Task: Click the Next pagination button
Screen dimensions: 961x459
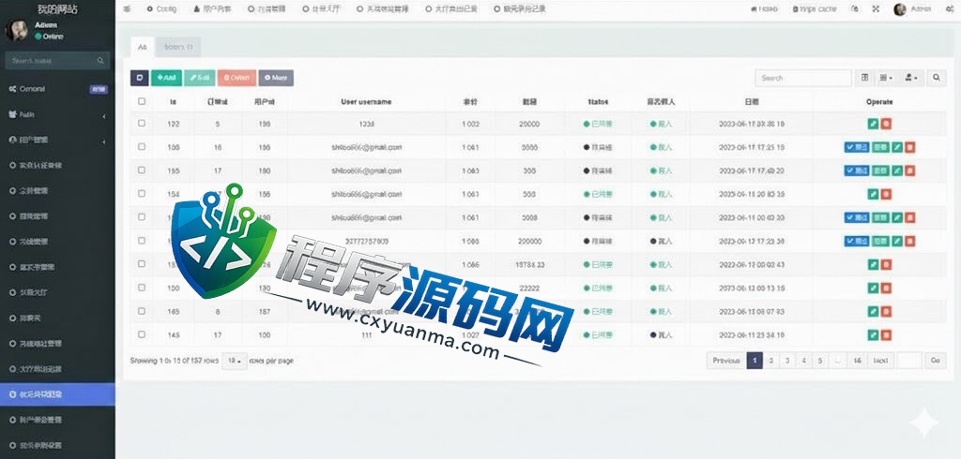Action: tap(880, 361)
